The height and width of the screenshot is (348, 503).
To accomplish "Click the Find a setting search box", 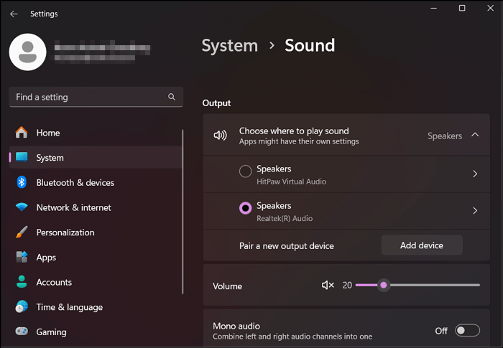I will 86,97.
